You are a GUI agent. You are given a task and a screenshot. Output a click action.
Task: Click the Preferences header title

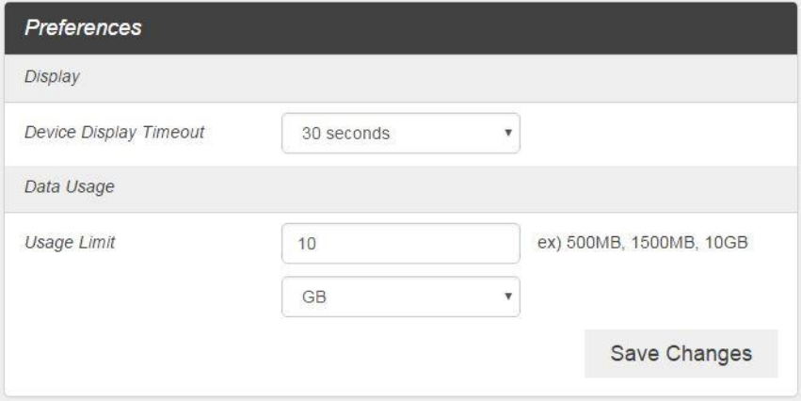(83, 27)
